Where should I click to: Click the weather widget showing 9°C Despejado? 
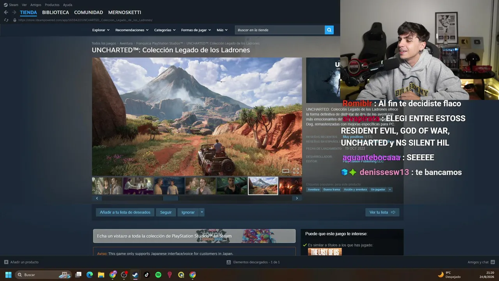449,275
